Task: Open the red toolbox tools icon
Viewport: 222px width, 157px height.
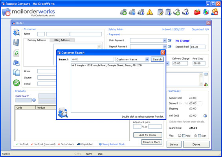Action: click(197, 12)
